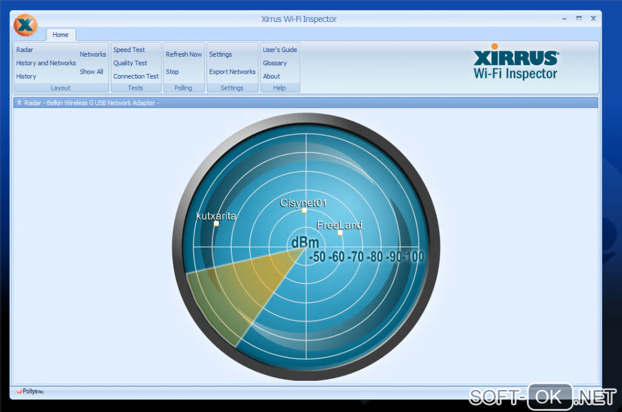
Task: Run the Quality Test
Action: 130,63
